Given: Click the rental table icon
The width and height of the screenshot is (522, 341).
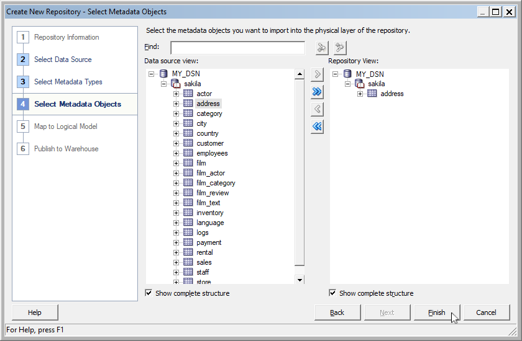Looking at the screenshot, I should point(188,252).
